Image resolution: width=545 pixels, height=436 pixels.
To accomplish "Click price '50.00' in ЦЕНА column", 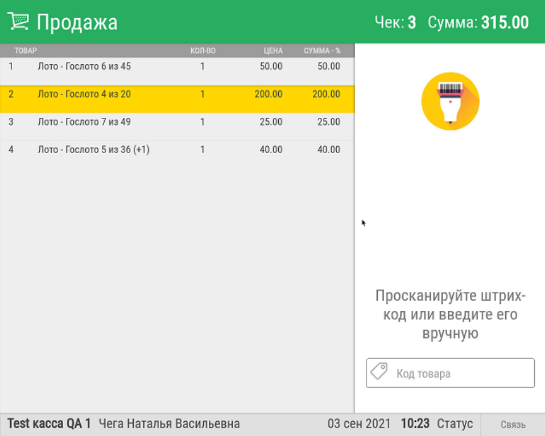I will (271, 67).
